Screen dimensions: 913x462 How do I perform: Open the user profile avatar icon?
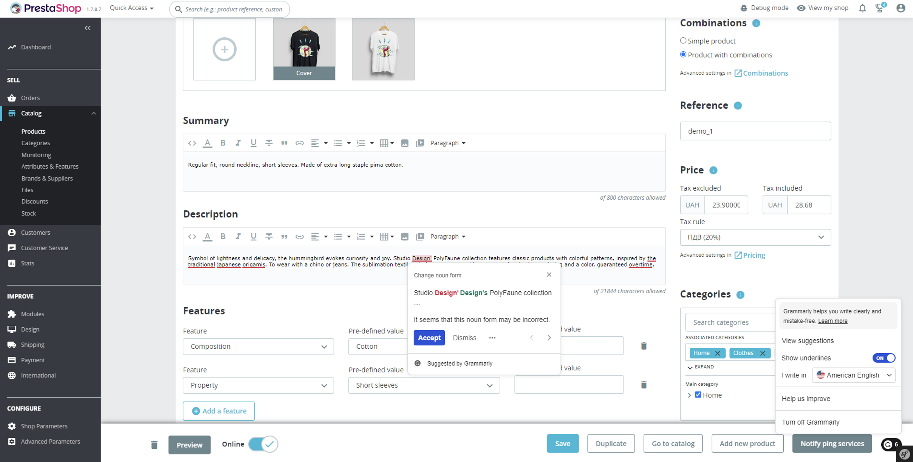tap(901, 8)
